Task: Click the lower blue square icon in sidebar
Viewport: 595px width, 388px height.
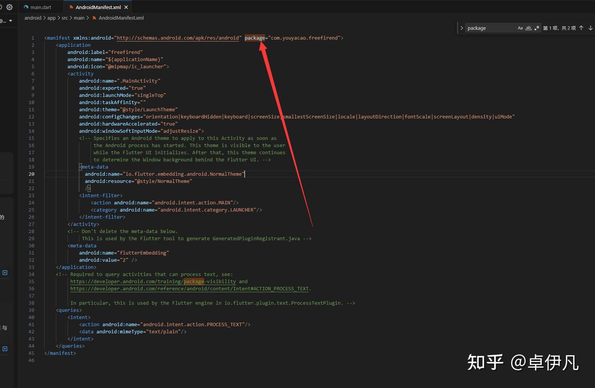Action: [x=5, y=349]
